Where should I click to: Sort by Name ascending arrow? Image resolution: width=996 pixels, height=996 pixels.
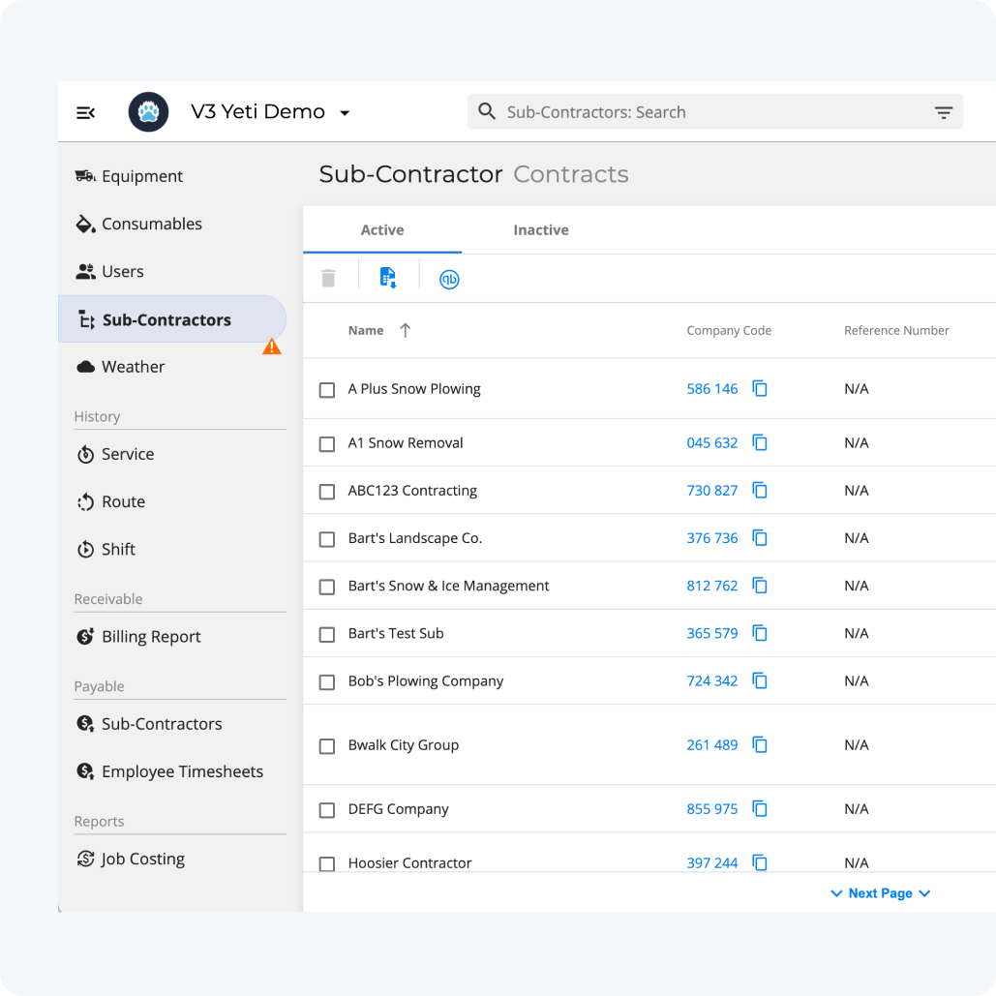(x=406, y=330)
